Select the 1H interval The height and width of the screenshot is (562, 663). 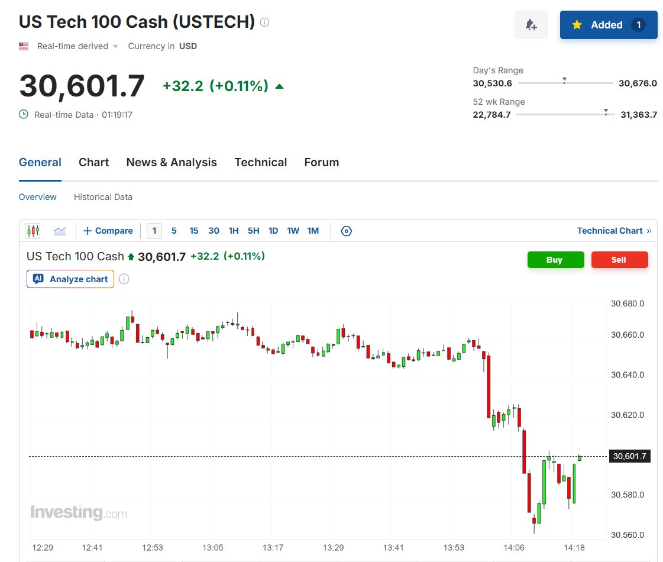click(234, 231)
